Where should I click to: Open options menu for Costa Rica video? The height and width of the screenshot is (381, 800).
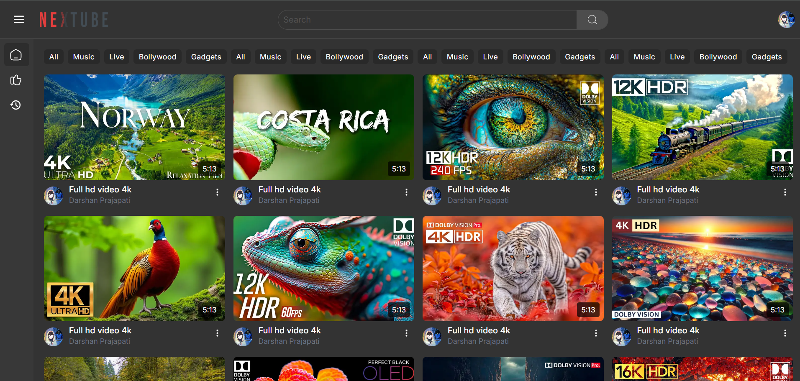click(x=406, y=192)
